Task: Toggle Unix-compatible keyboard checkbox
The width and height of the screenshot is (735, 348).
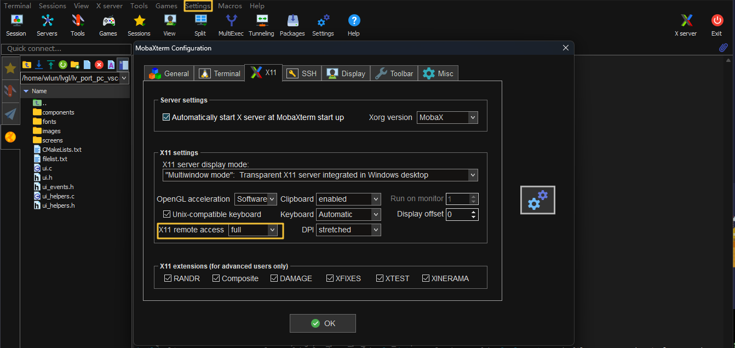Action: [x=167, y=214]
